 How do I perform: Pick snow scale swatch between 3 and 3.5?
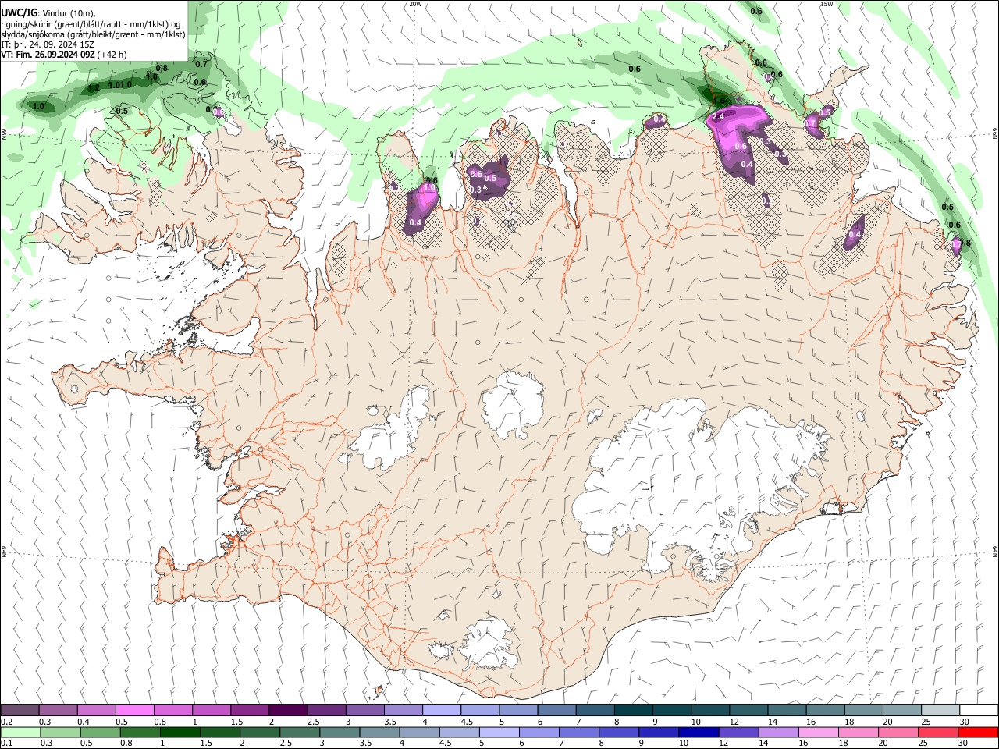point(364,710)
